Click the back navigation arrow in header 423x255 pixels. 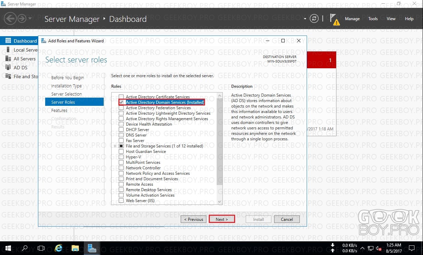(x=10, y=18)
